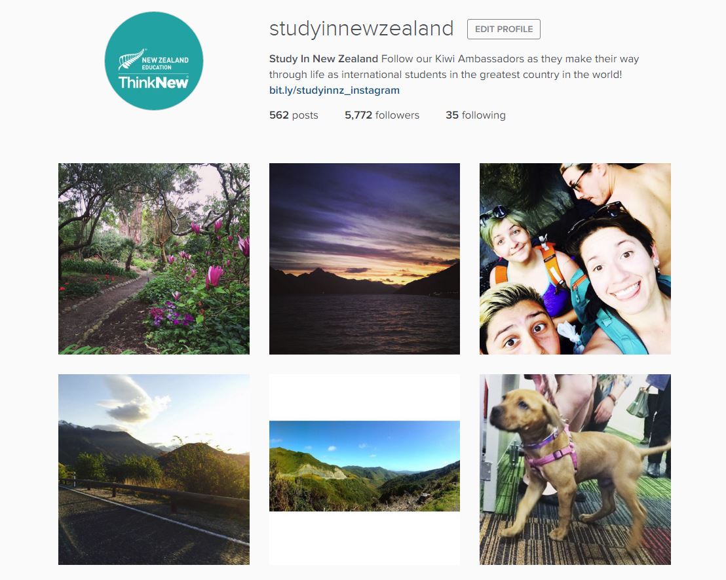Open the puppy in pink harness photo
Screen dimensions: 726x580
click(x=575, y=469)
